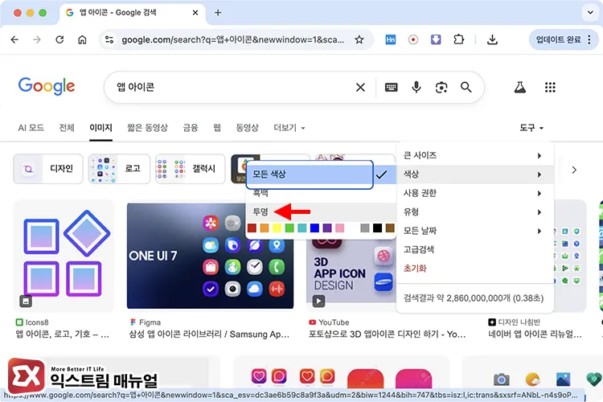Filter by the 로고 chip
Screen dimensions: 603x402
tap(119, 169)
